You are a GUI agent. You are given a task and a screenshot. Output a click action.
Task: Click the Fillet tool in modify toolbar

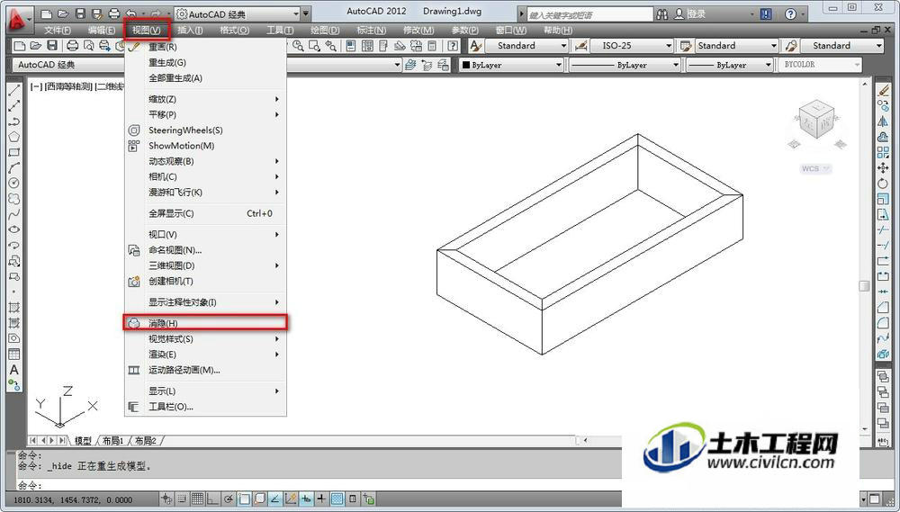click(884, 323)
